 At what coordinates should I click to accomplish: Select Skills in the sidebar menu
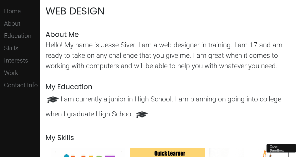click(11, 48)
